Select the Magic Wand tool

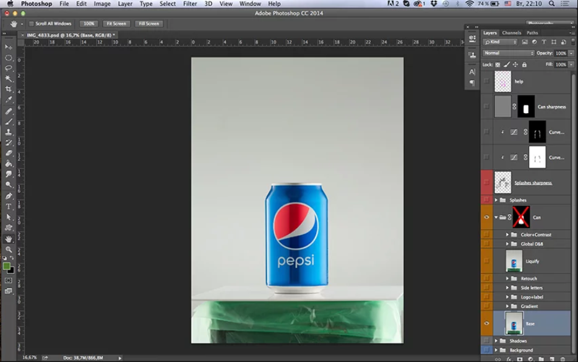tap(9, 79)
